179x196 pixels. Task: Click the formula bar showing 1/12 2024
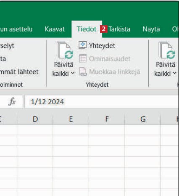click(102, 101)
